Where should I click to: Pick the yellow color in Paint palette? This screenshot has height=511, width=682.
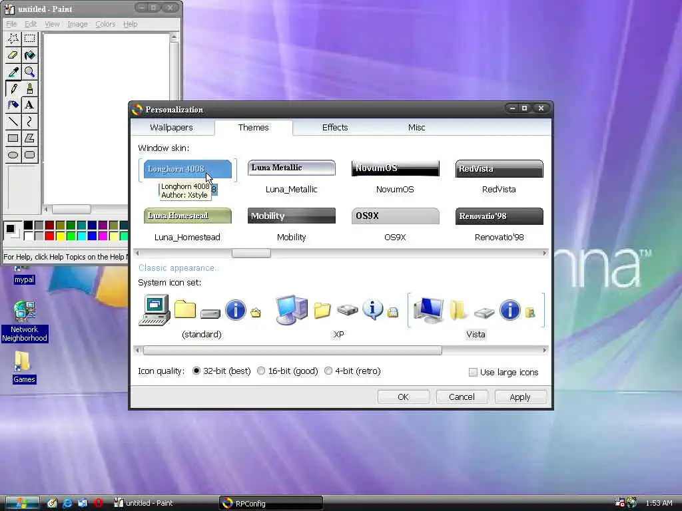pyautogui.click(x=60, y=236)
